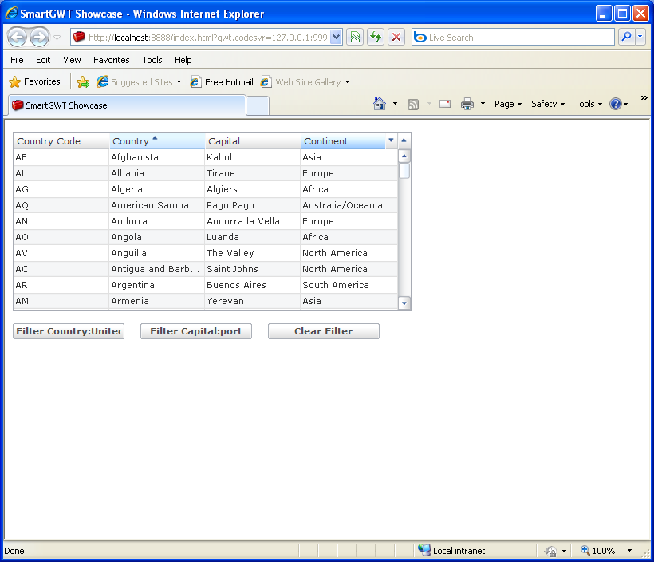
Task: Open the Favorites menu
Action: tap(112, 60)
